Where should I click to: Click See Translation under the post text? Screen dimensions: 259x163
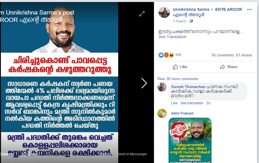pyautogui.click(x=172, y=37)
